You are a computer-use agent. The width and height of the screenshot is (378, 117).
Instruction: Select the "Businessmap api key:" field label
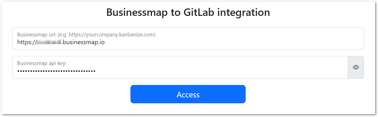pos(42,63)
